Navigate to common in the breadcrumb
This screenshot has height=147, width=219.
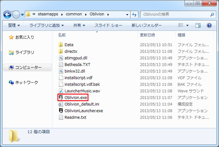74,14
